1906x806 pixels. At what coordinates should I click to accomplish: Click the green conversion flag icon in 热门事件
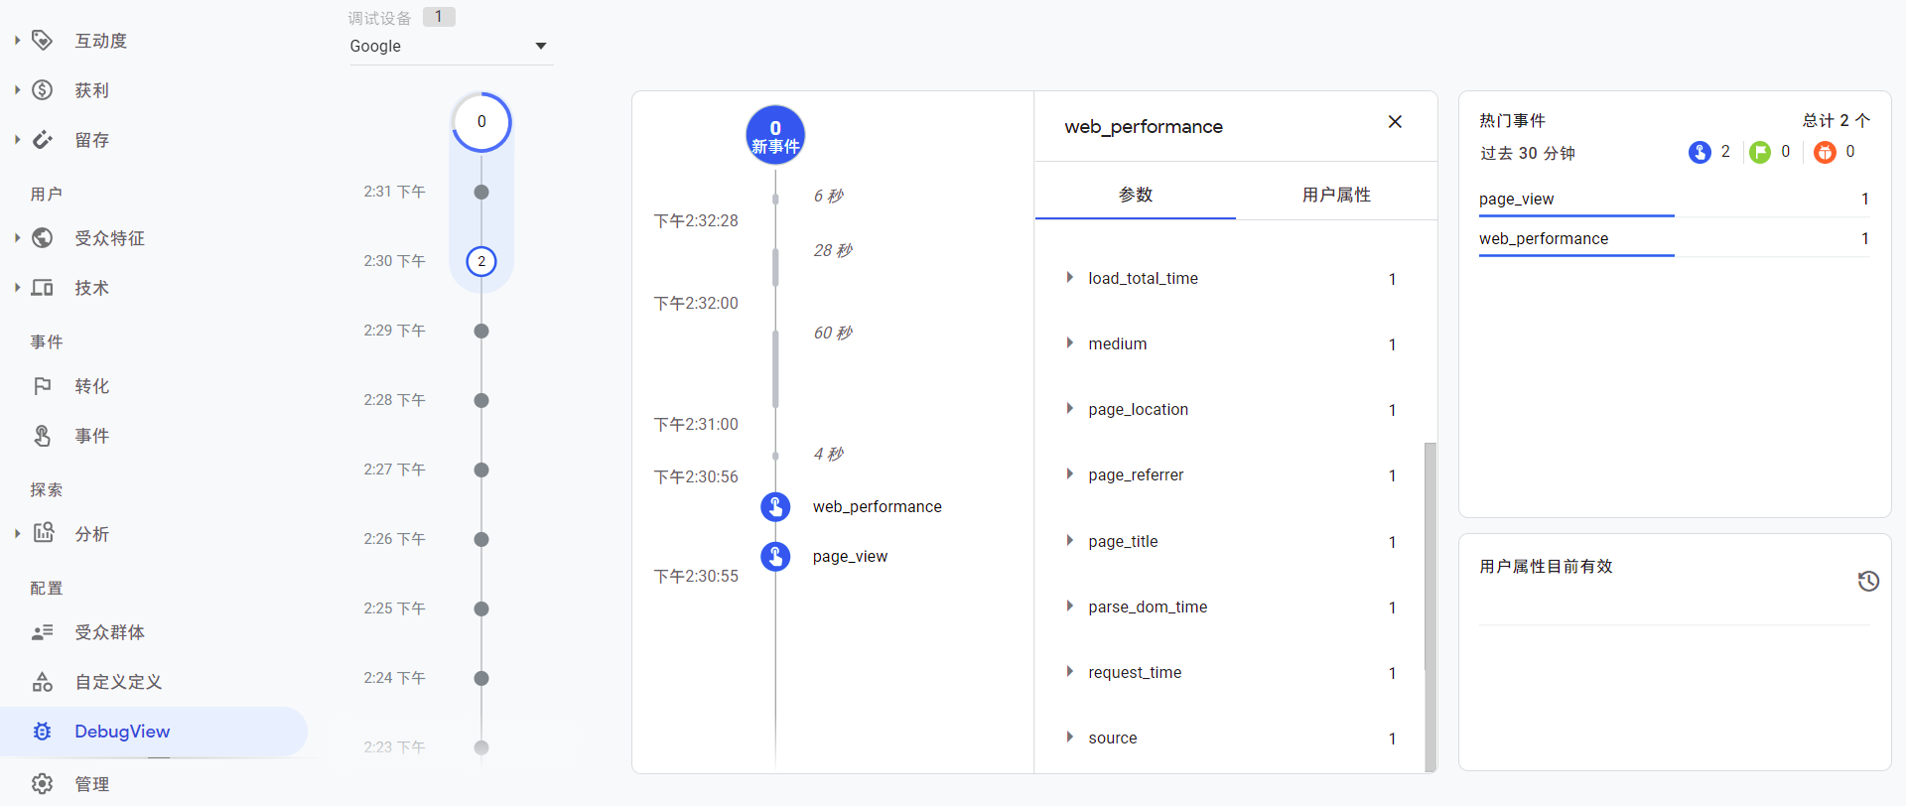(1760, 152)
